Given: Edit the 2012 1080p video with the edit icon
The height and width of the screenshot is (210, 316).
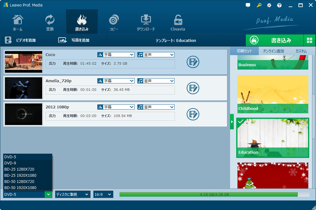Looking at the screenshot, I should [x=193, y=114].
